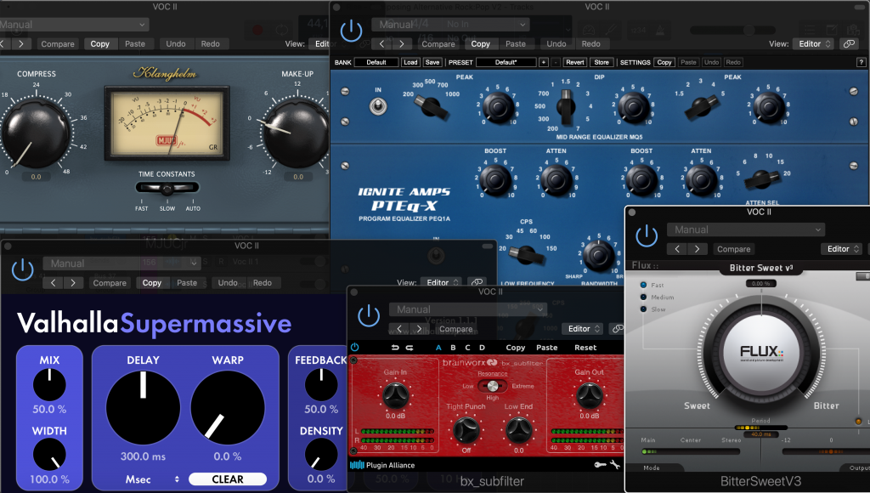870x493 pixels.
Task: Click bx_subfilter Tight Punch knob
Action: (x=466, y=430)
